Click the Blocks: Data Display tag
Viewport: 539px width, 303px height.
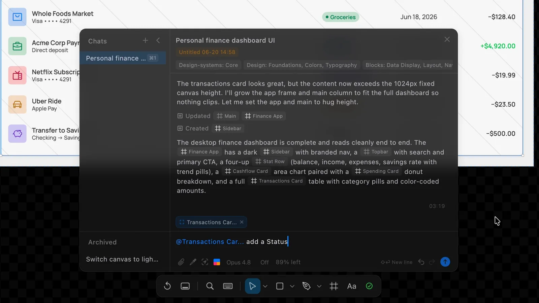(408, 65)
